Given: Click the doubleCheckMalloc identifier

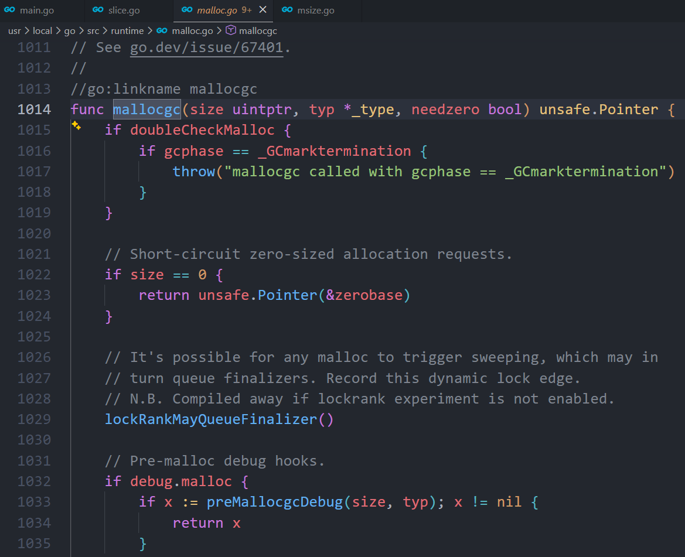Looking at the screenshot, I should [x=202, y=130].
